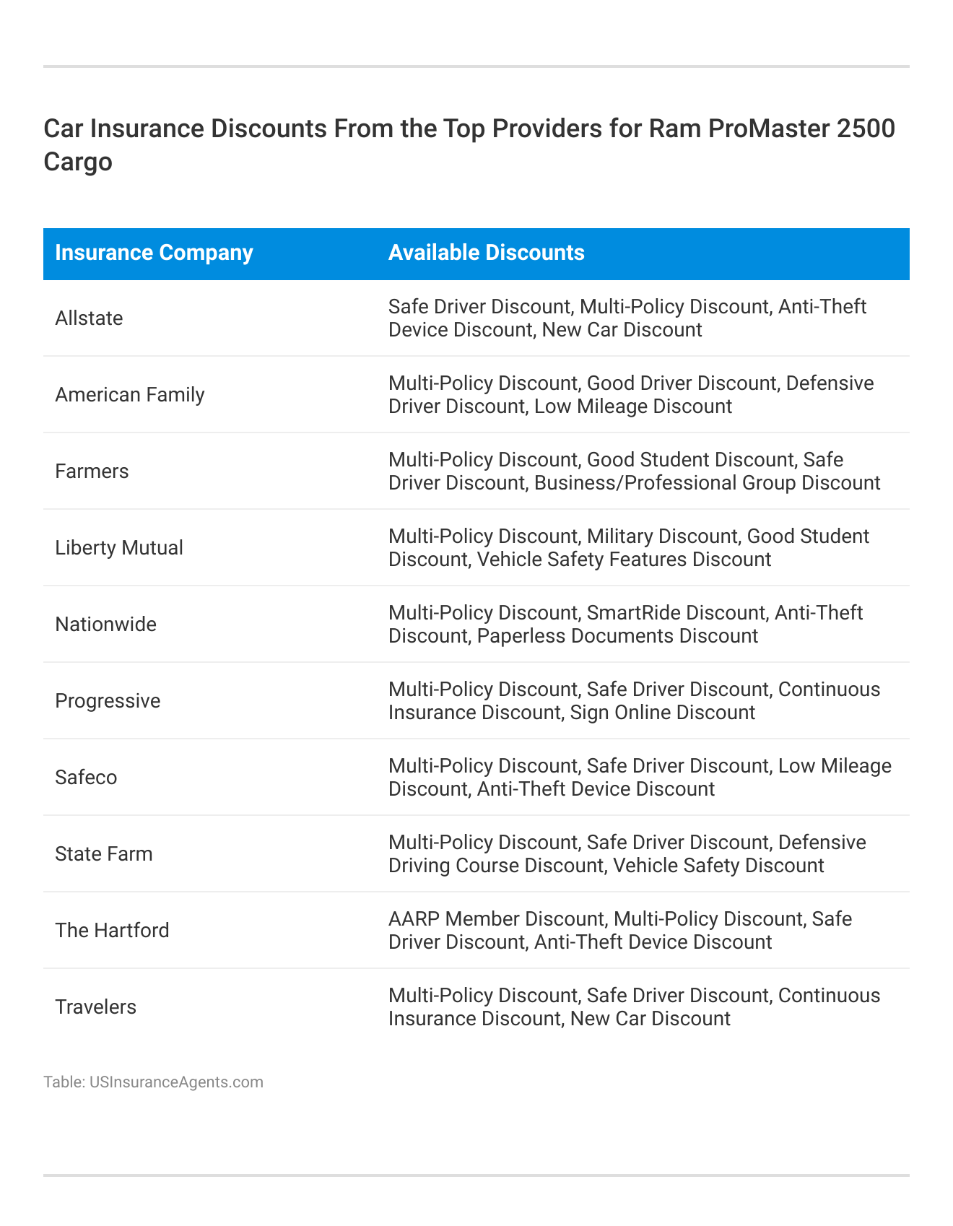Click the Travelers company cell

coord(95,1007)
